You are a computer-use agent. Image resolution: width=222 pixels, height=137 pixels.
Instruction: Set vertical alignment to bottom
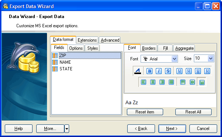pyautogui.click(x=202, y=82)
